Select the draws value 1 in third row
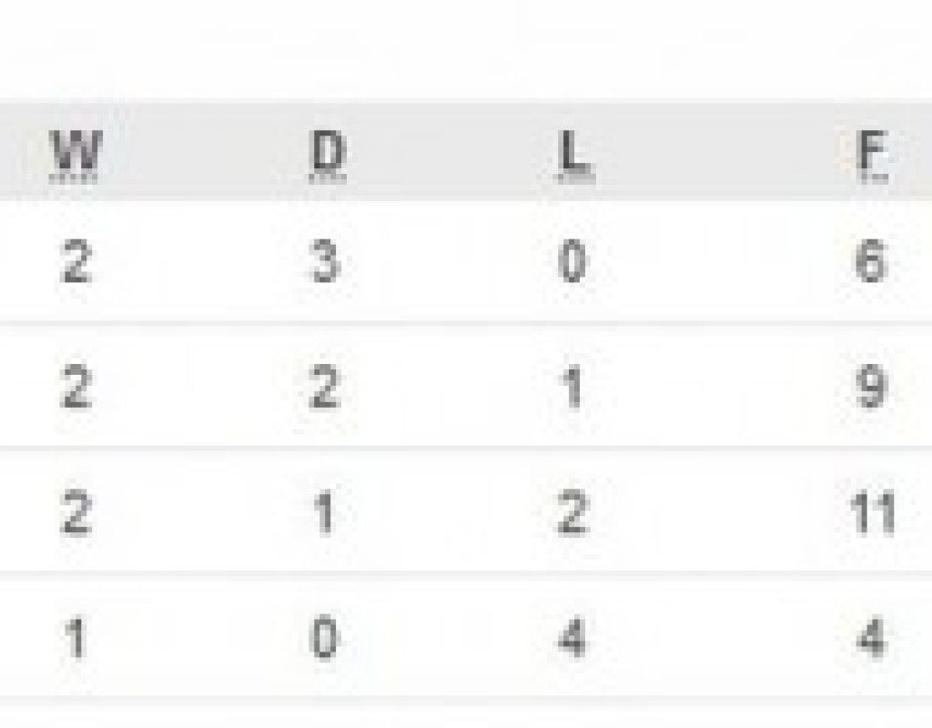Viewport: 932px width, 728px height. coord(326,514)
